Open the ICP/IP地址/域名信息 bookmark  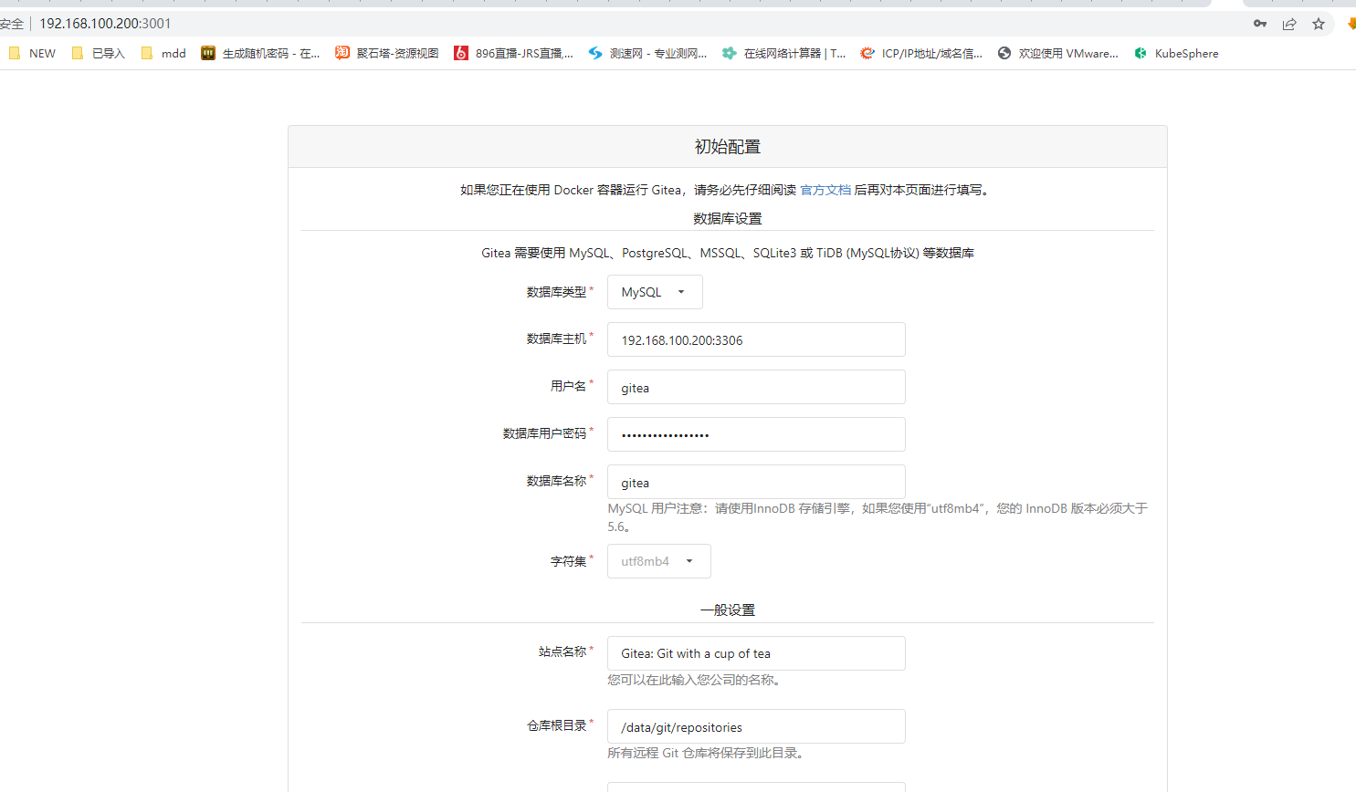click(921, 53)
